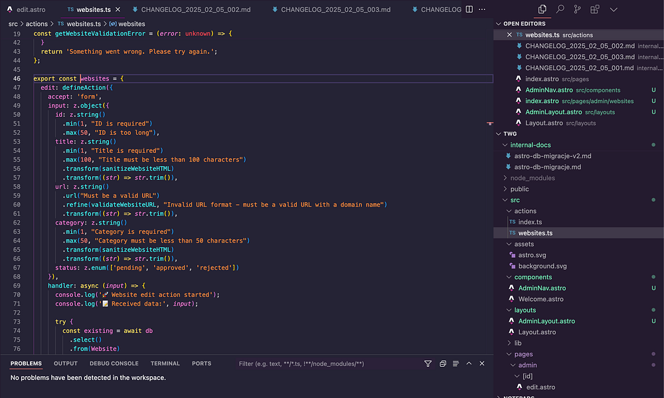Show additional views with the chevron dropdown
Viewport: 664px width, 398px height.
613,9
